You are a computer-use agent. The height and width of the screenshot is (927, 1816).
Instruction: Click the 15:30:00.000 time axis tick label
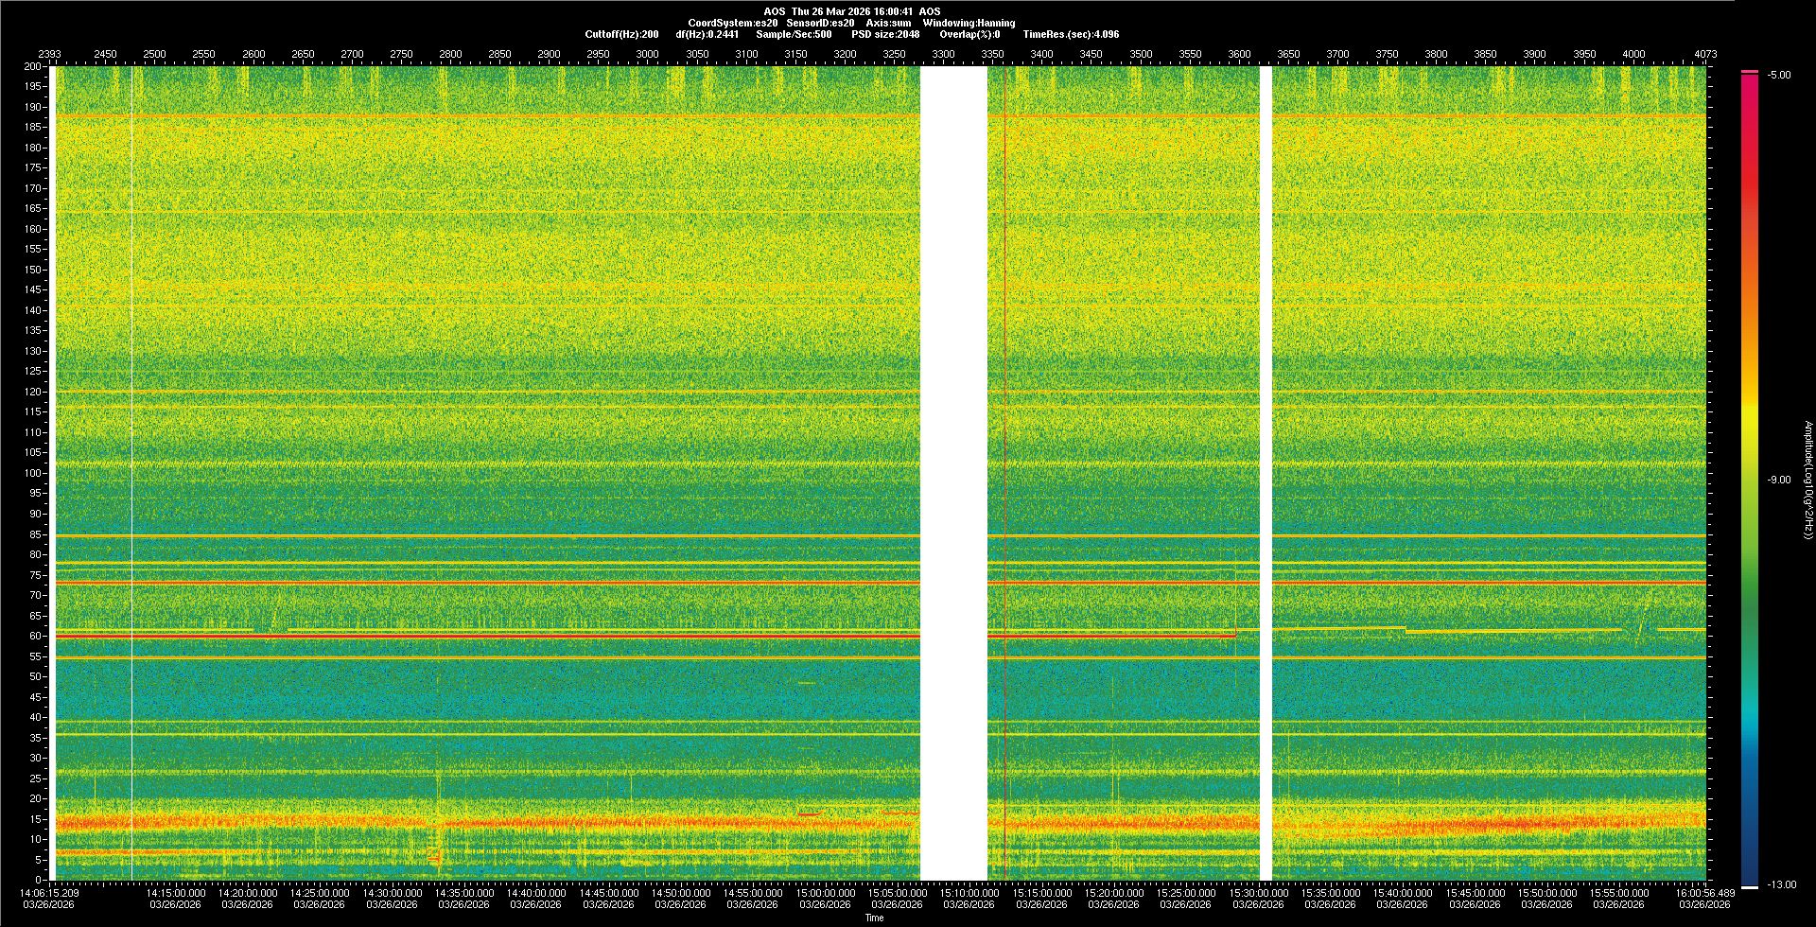pos(1258,893)
